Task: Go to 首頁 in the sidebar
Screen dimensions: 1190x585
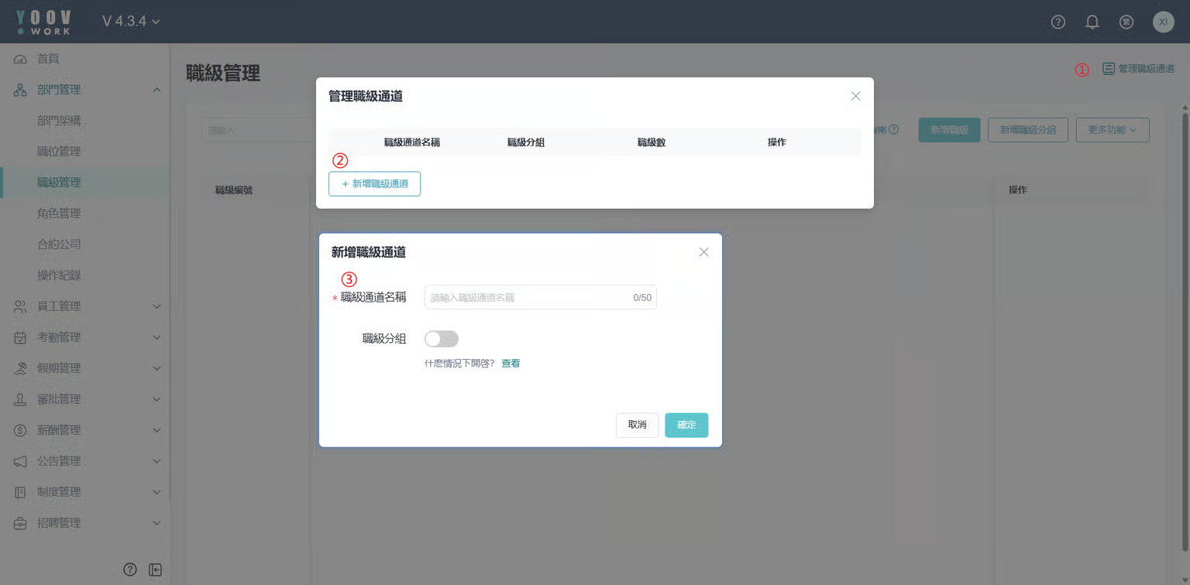Action: point(48,59)
